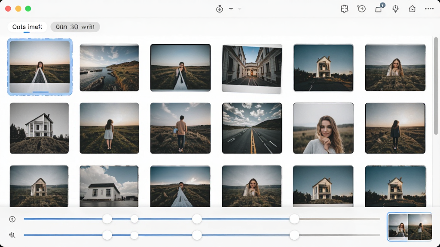This screenshot has width=440, height=247.
Task: Open the three-dot more options menu
Action: pyautogui.click(x=429, y=9)
